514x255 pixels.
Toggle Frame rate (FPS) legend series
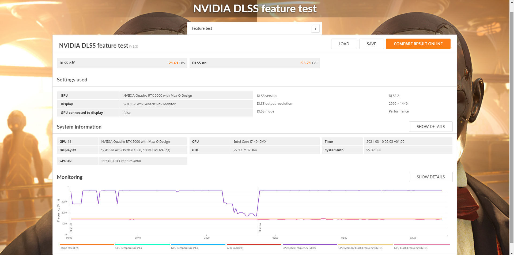pos(87,246)
